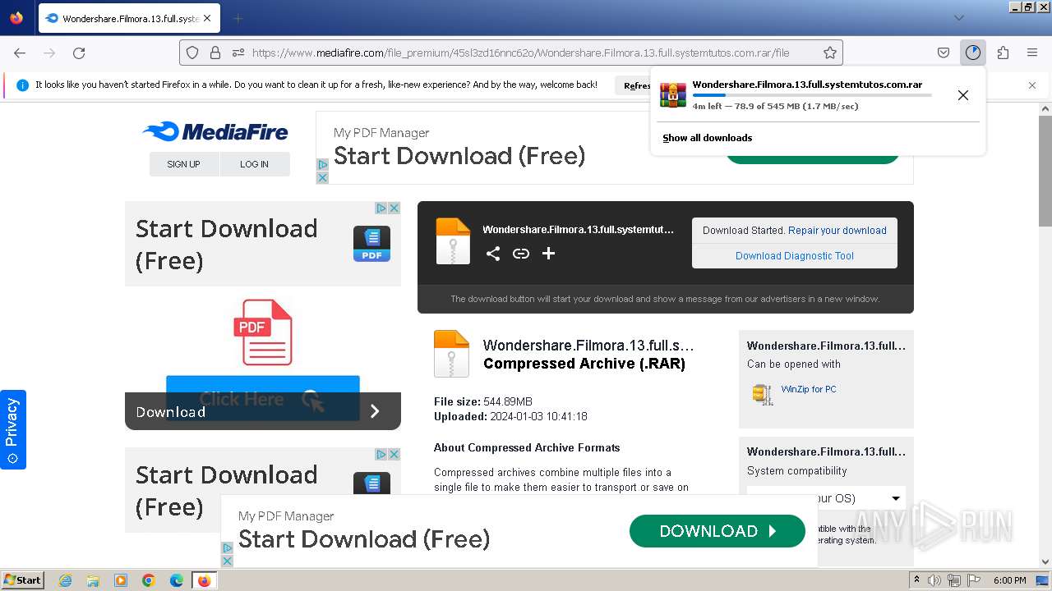Click the Download arrow in sidebar ad

point(375,411)
